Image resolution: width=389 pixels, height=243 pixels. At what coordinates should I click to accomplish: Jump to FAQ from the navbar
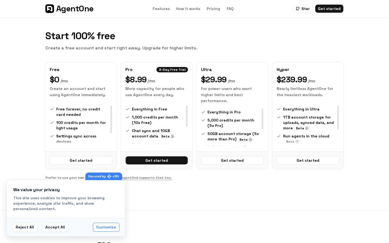[230, 9]
